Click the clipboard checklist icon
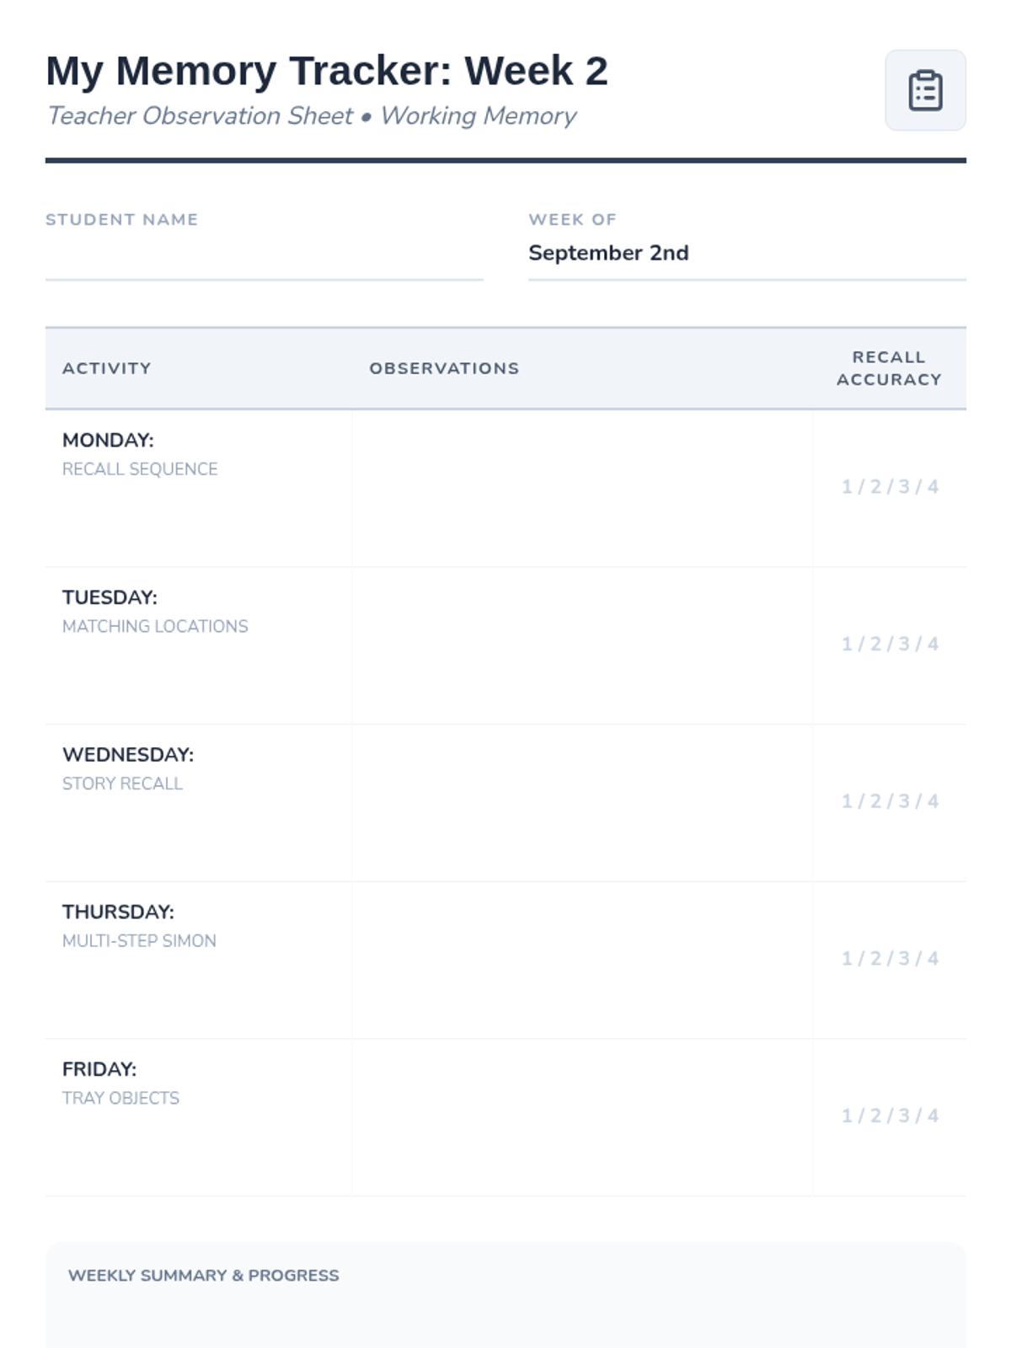 [925, 90]
